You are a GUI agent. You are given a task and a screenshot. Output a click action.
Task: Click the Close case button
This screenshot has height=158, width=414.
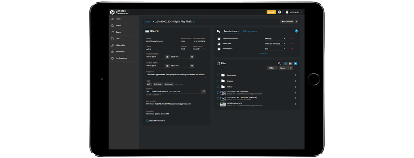click(287, 21)
